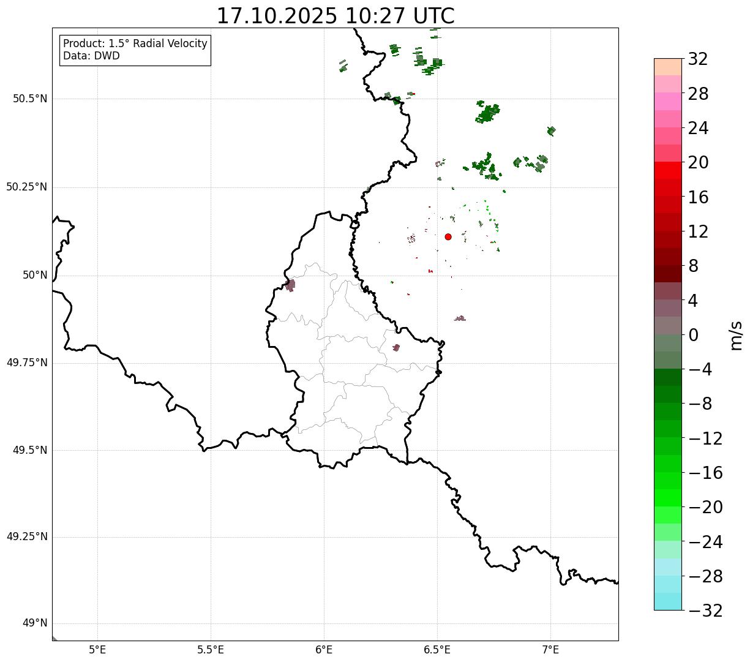Image resolution: width=750 pixels, height=662 pixels.
Task: Click the 49.25°N latitude label
Action: point(27,537)
